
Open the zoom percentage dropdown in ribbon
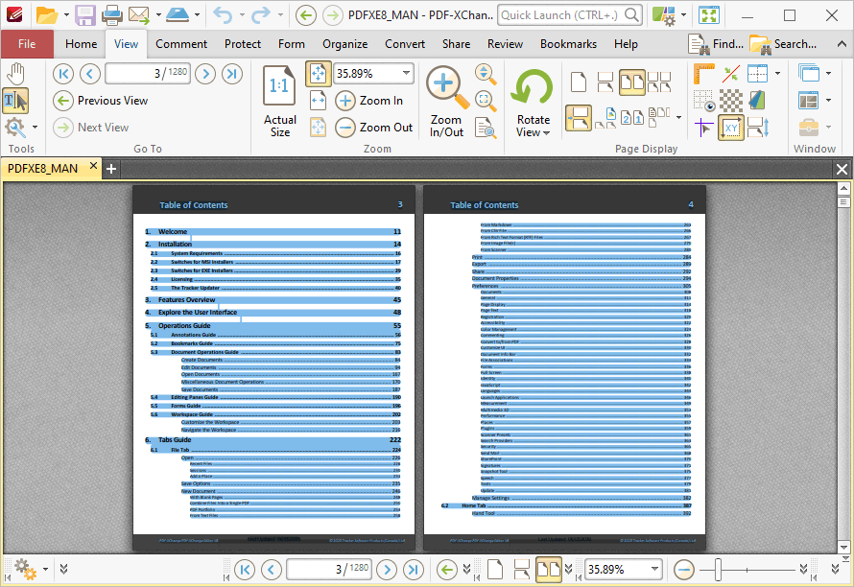(x=406, y=73)
